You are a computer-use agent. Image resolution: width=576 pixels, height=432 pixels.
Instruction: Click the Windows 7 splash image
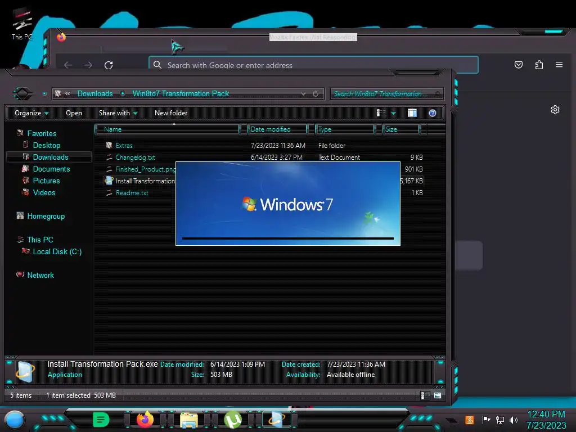288,204
